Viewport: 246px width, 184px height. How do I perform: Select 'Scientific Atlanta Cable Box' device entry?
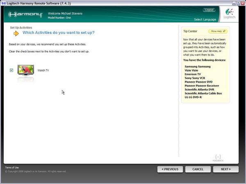pos(203,93)
